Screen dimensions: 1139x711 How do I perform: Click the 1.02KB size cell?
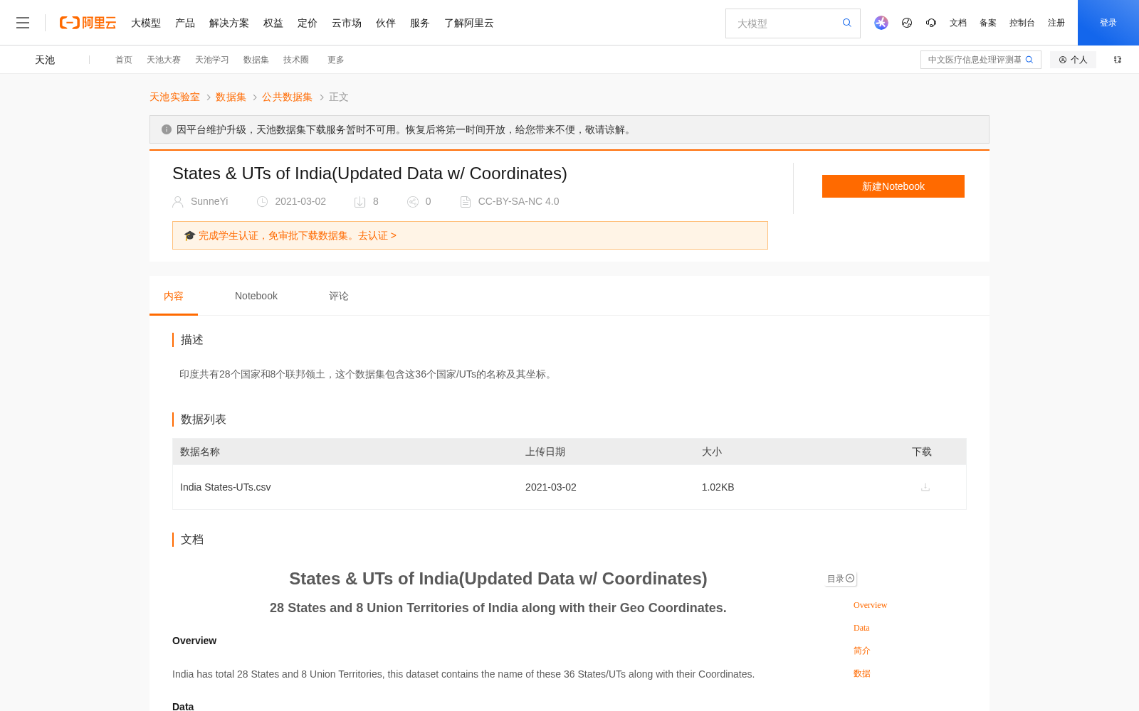(718, 487)
